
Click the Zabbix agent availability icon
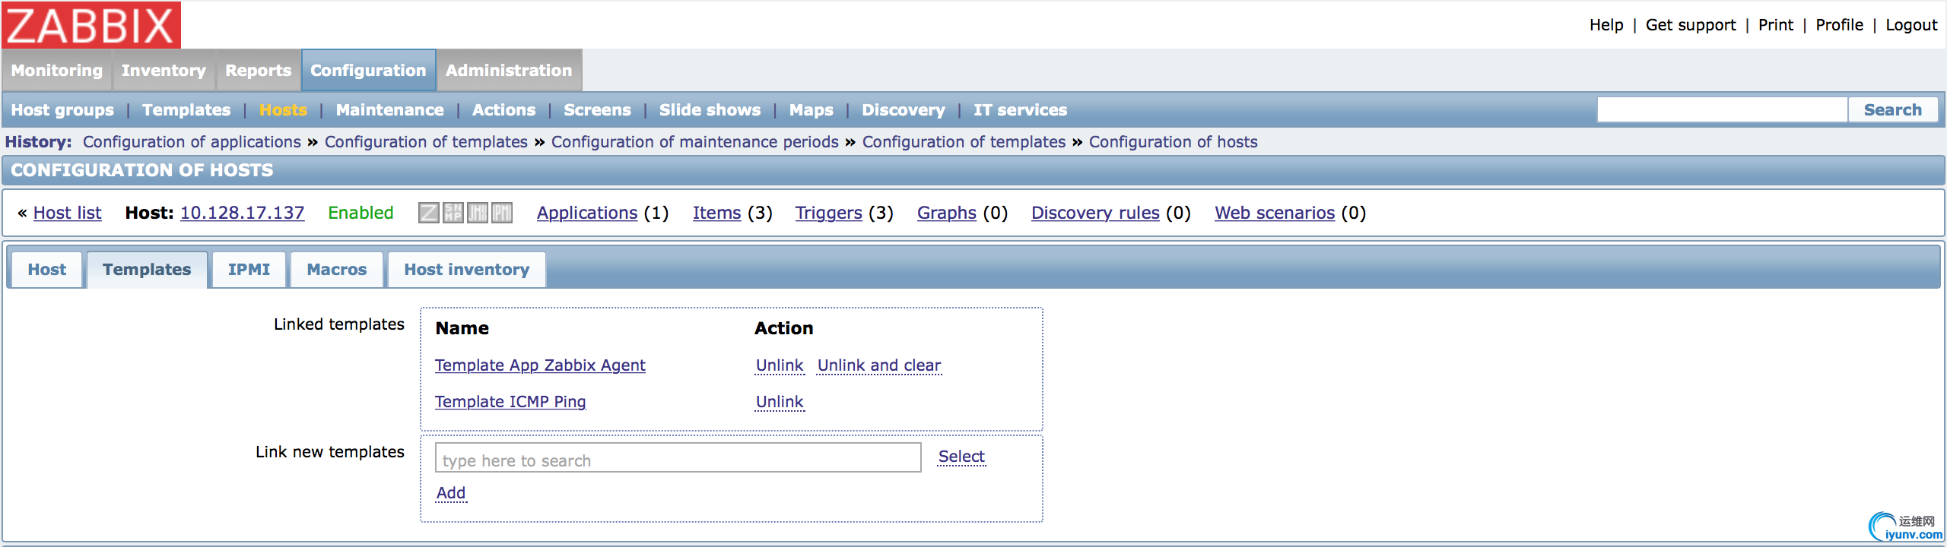point(429,213)
